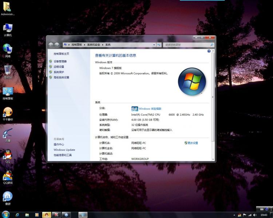Open the Administrator folder desktop icon
Viewport: 273px width, 218px height.
click(8, 8)
